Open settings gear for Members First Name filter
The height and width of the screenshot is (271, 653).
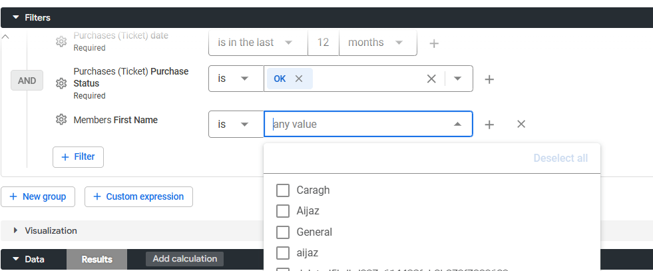61,120
